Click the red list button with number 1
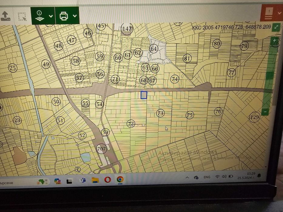Viewport: 283px width, 212px height. 268,14
